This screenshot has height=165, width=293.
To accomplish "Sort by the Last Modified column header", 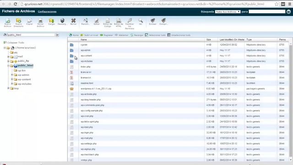I will coord(231,40).
